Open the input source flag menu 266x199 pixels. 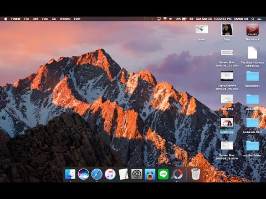coord(191,19)
